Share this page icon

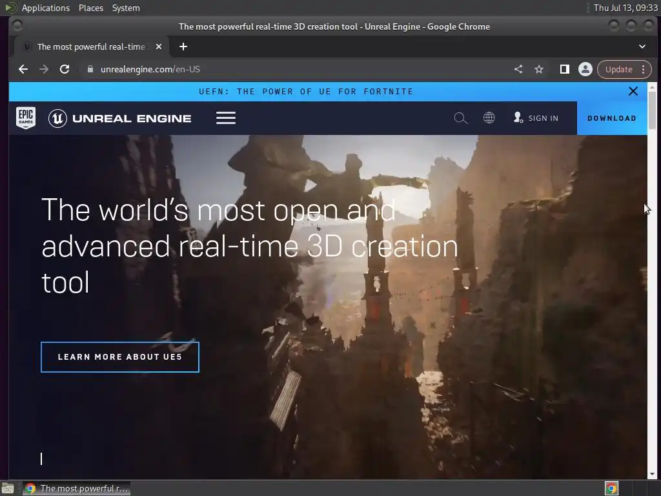[x=518, y=69]
